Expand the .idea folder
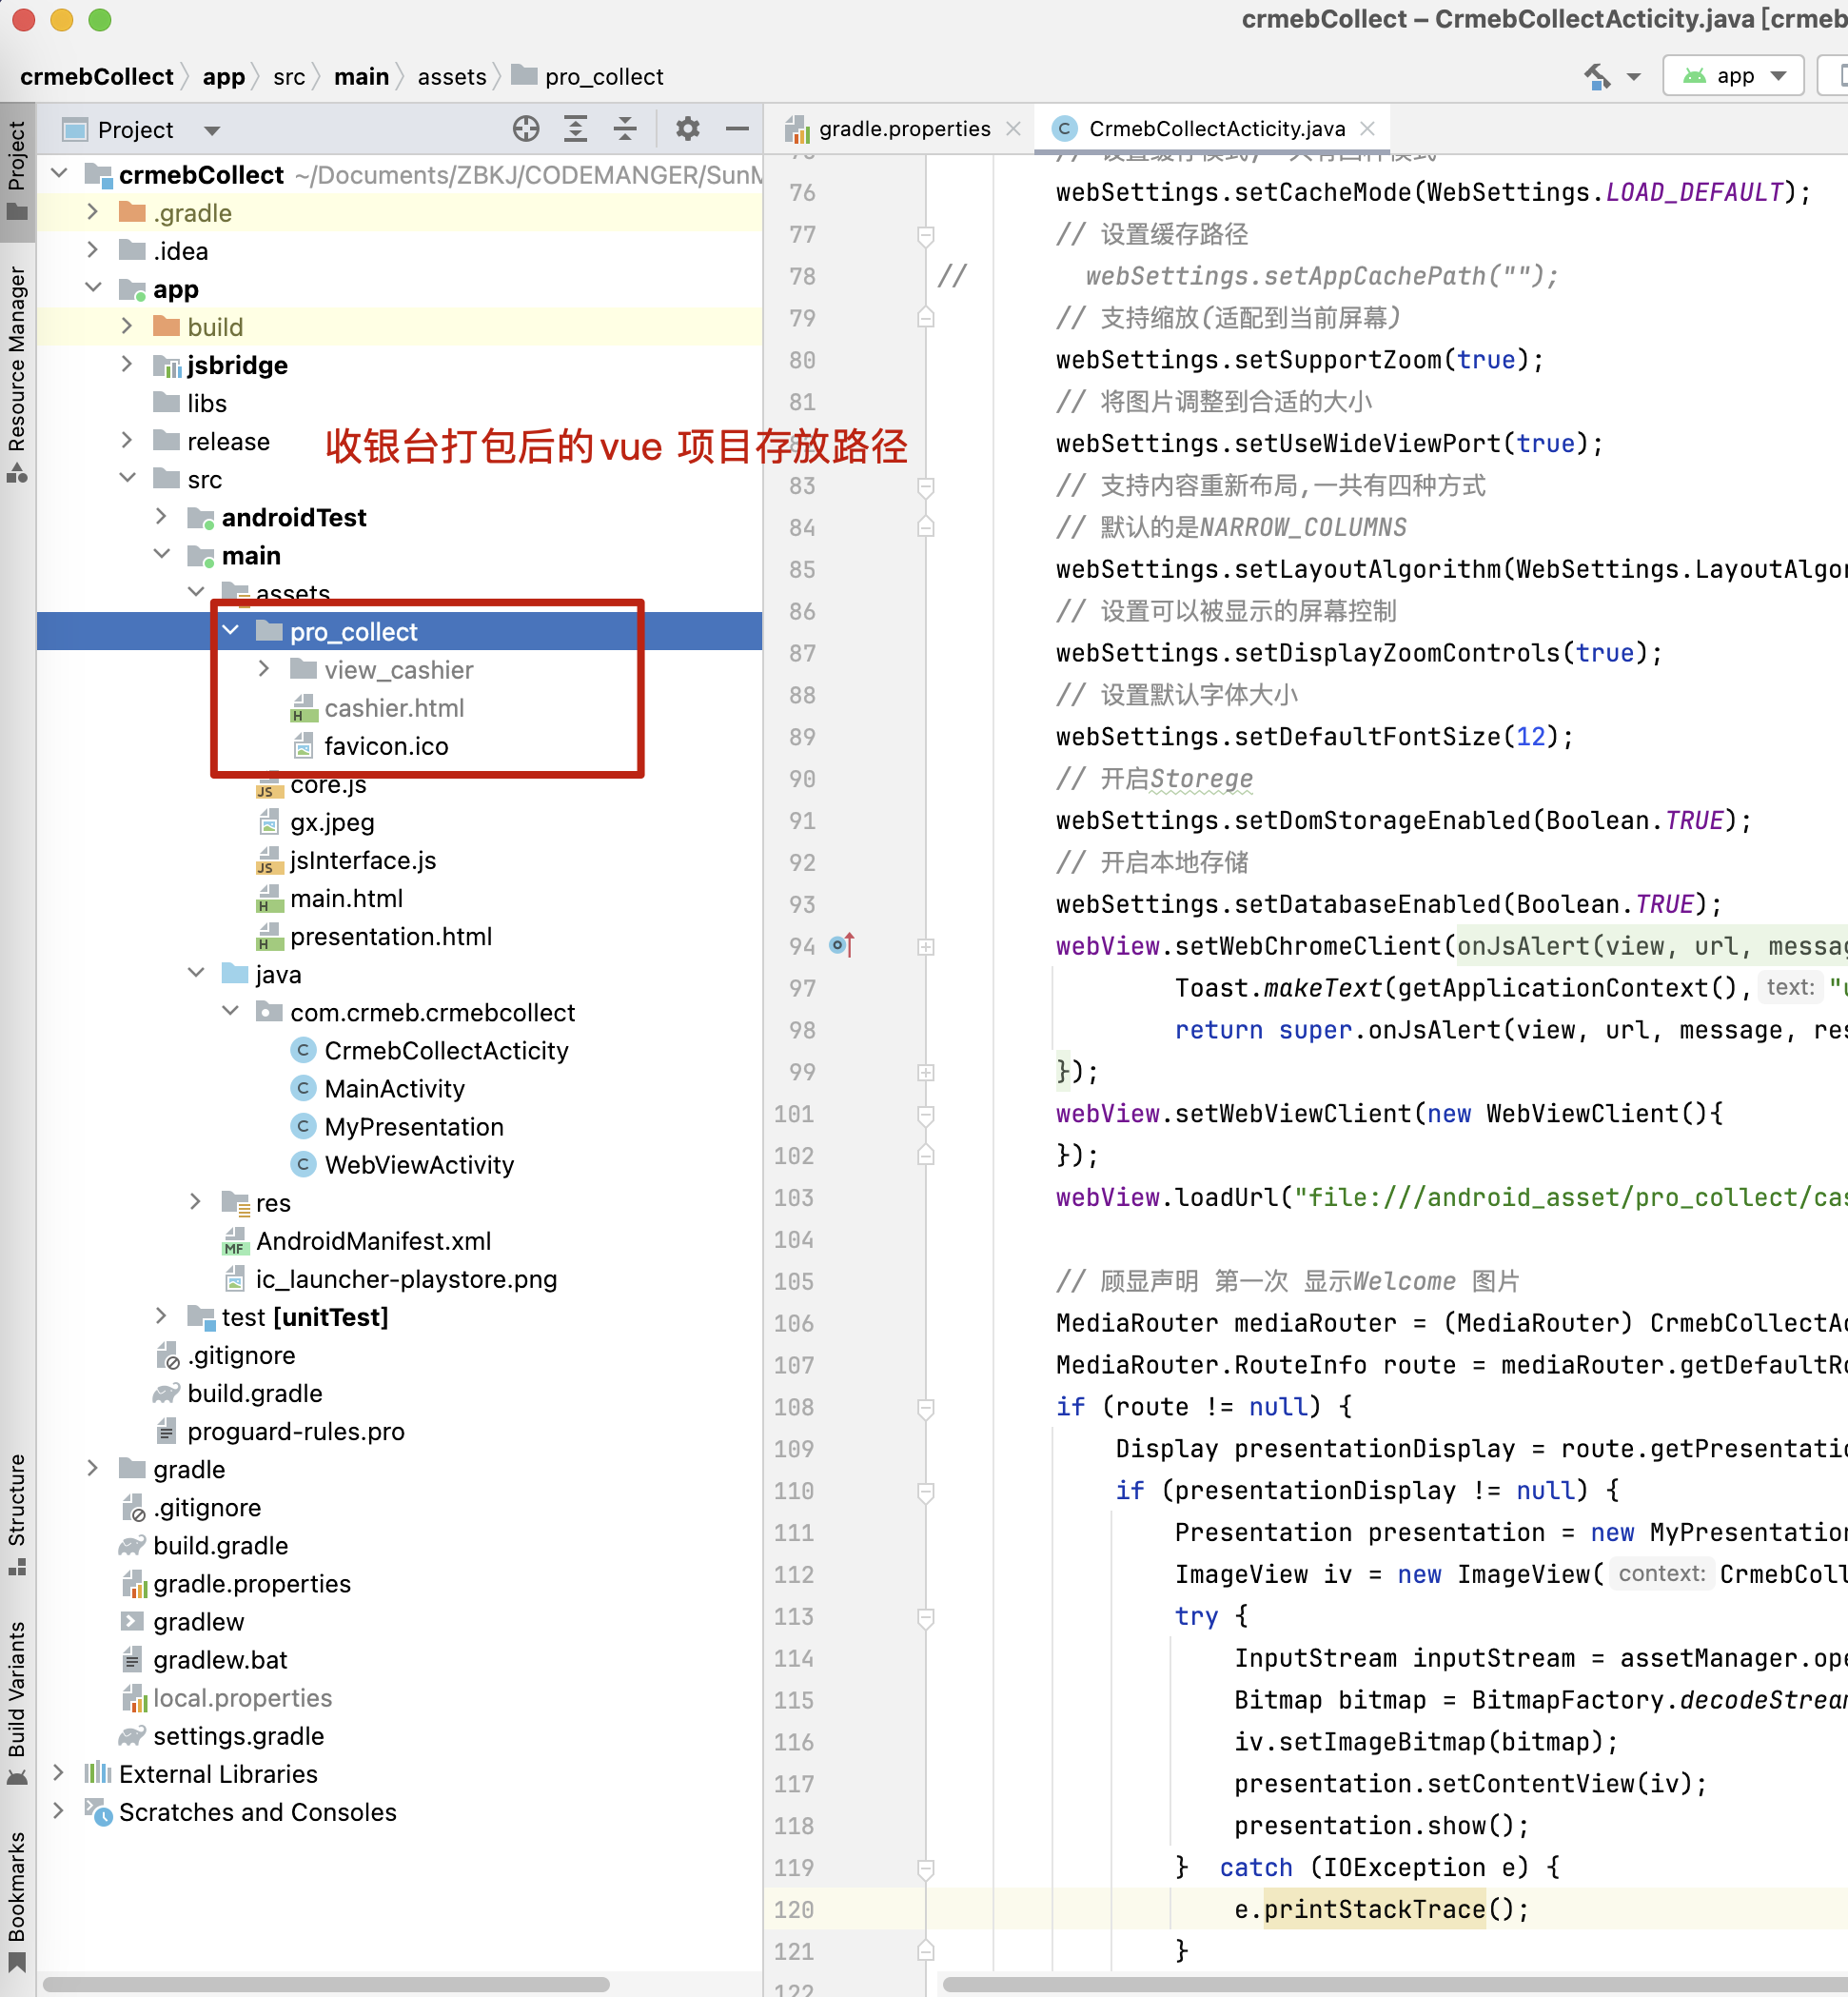The image size is (1848, 1997). [93, 250]
